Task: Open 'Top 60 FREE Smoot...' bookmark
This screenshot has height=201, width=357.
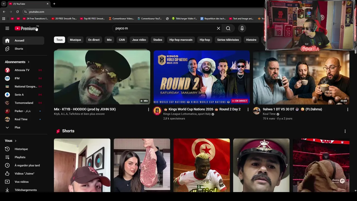Action: 92,19
